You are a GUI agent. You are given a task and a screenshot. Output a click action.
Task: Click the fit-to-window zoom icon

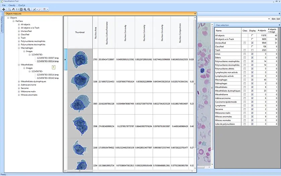click(21, 9)
